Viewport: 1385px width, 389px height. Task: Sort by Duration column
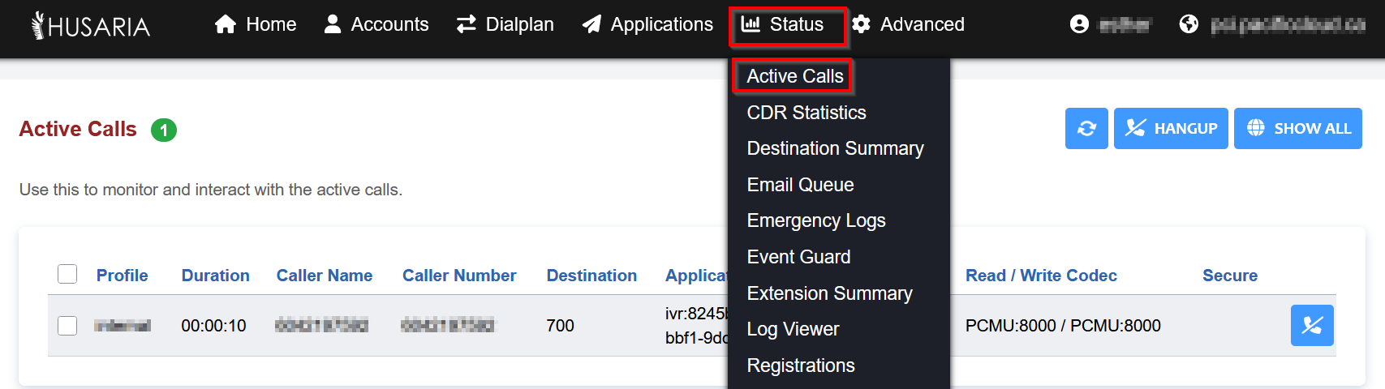coord(216,276)
